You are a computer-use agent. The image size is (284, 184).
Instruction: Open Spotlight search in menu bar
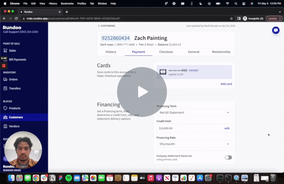[235, 4]
